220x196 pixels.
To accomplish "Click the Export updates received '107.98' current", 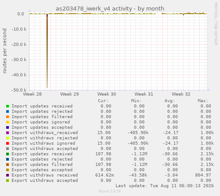I will pyautogui.click(x=103, y=154).
